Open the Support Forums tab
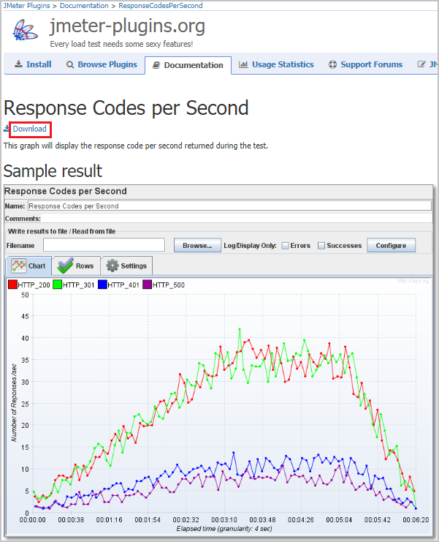Screen dimensions: 439x542 click(x=365, y=64)
